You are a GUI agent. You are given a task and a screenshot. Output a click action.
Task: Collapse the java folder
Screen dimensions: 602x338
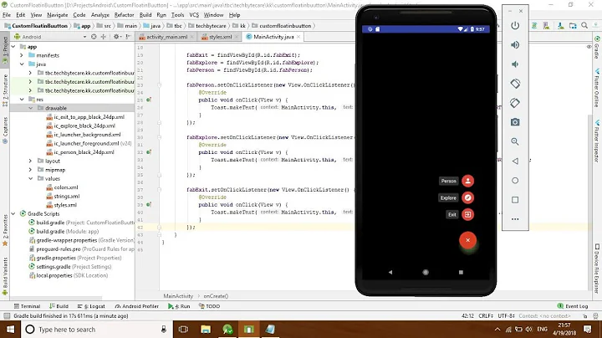(x=22, y=64)
